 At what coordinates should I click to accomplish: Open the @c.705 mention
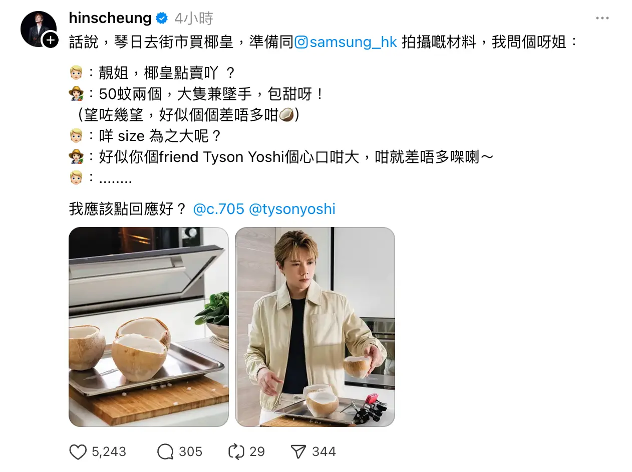[x=218, y=208]
